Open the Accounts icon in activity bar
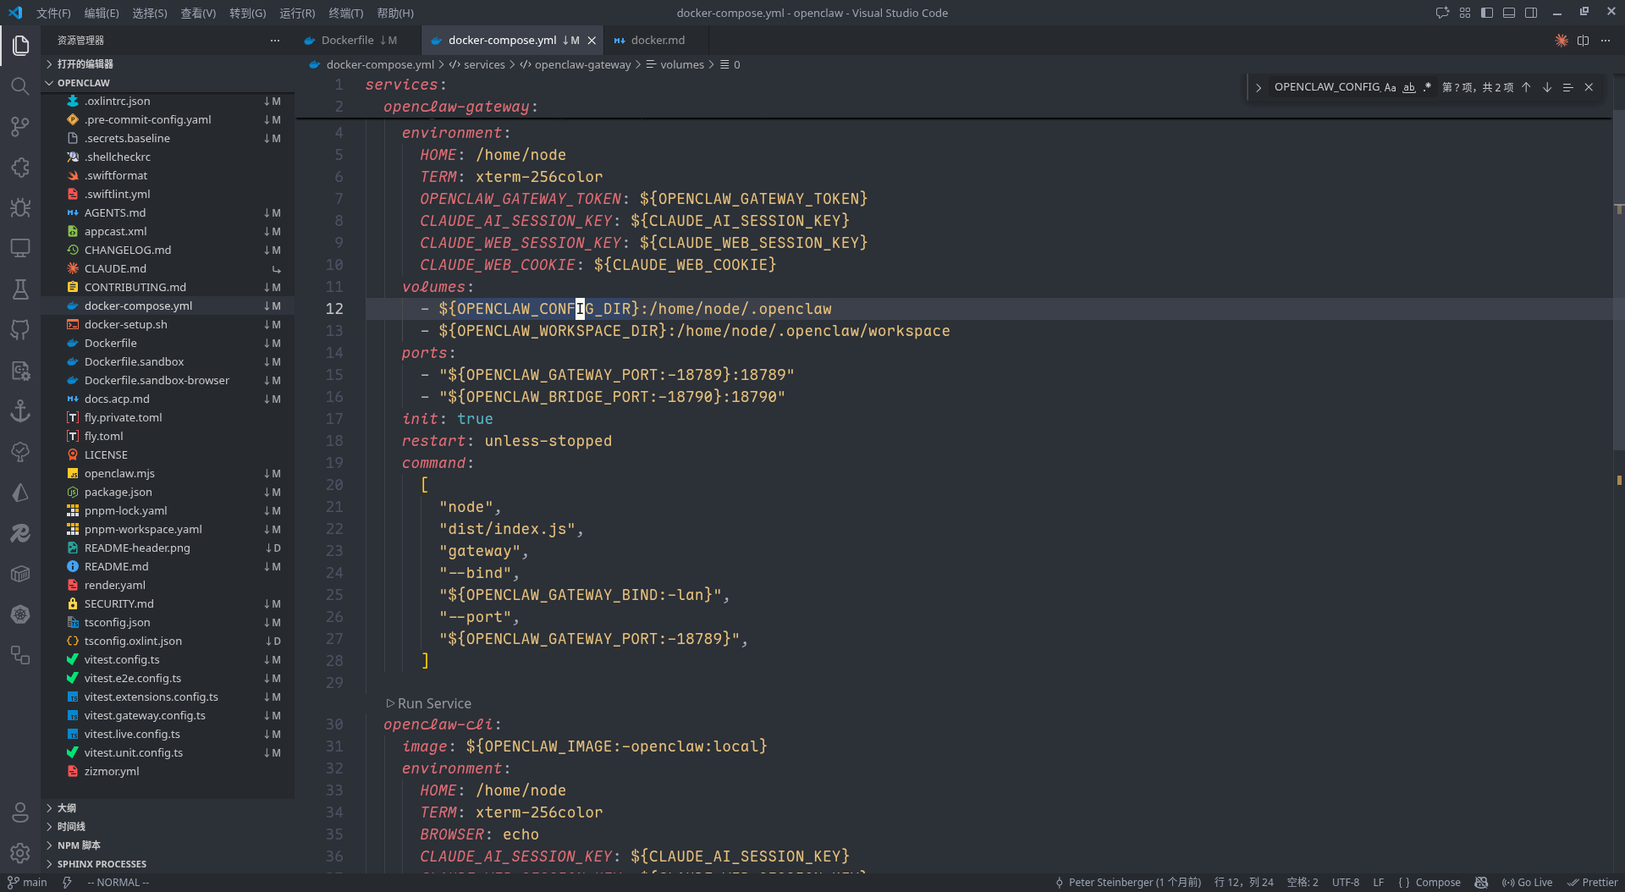Image resolution: width=1625 pixels, height=892 pixels. click(x=20, y=812)
